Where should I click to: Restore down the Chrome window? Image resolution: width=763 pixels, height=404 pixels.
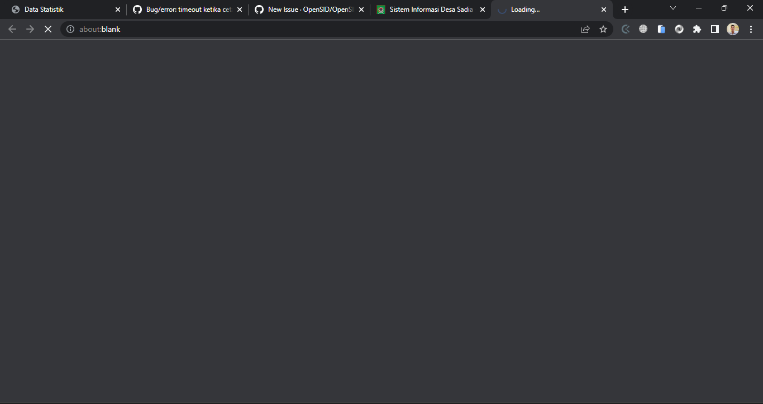[x=724, y=8]
